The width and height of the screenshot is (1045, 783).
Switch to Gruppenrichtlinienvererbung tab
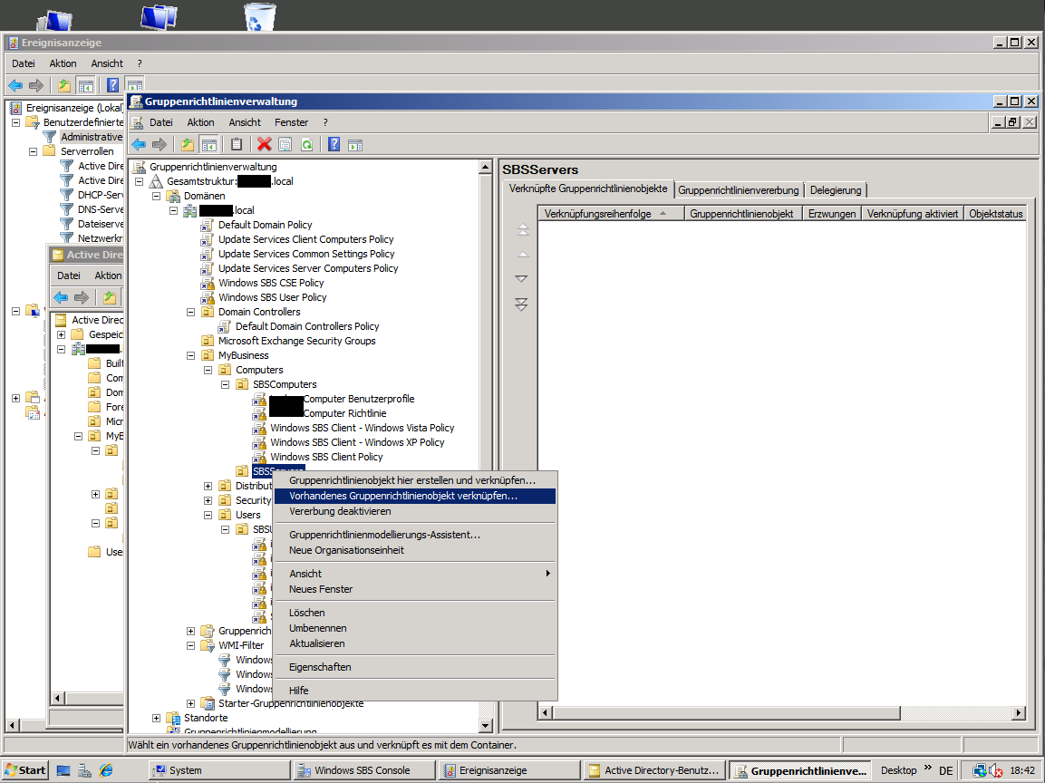739,190
